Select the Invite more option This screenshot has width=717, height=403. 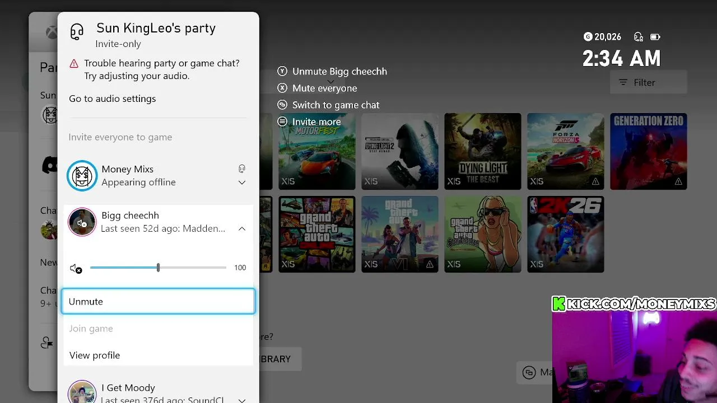coord(309,121)
